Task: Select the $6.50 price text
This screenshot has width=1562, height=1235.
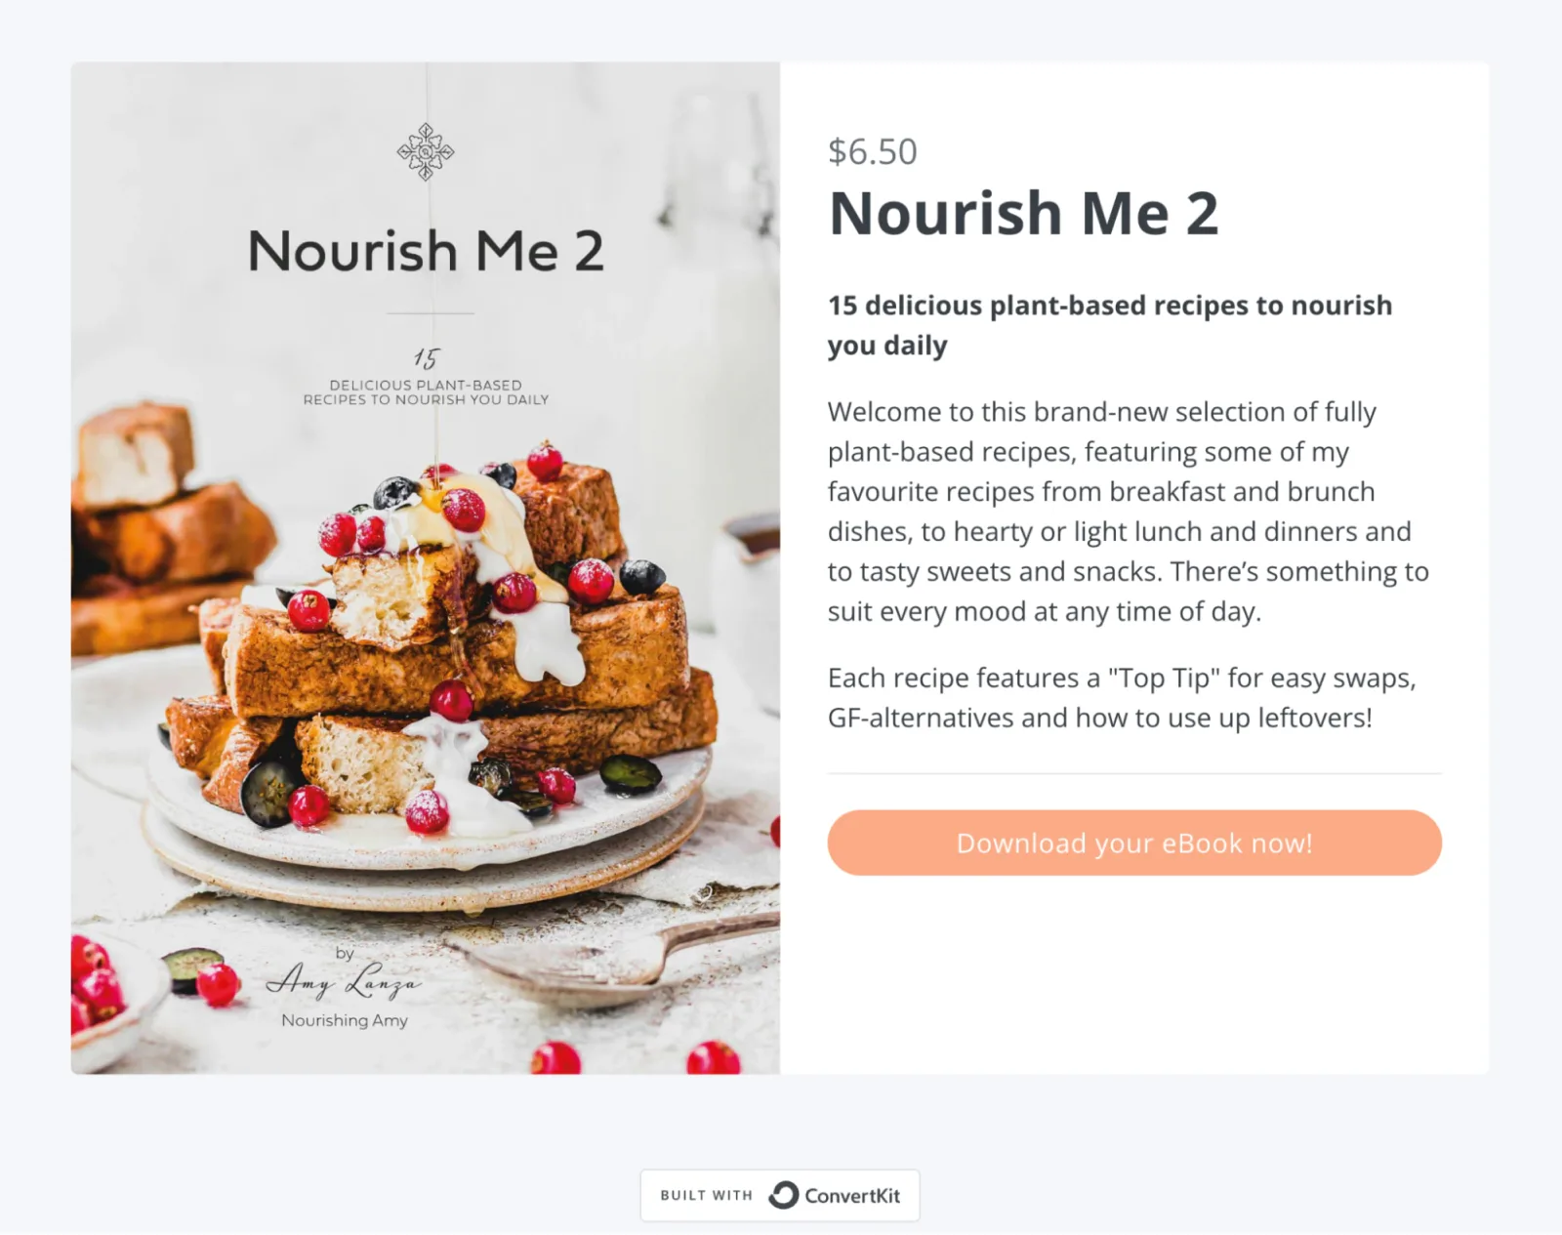Action: [872, 151]
